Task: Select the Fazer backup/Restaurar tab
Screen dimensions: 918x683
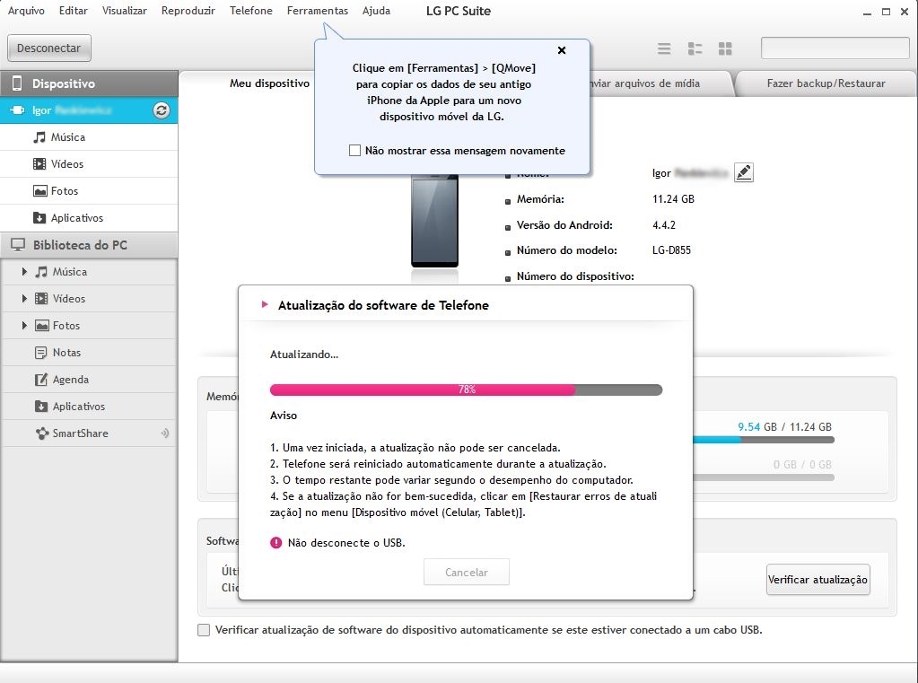Action: [826, 83]
